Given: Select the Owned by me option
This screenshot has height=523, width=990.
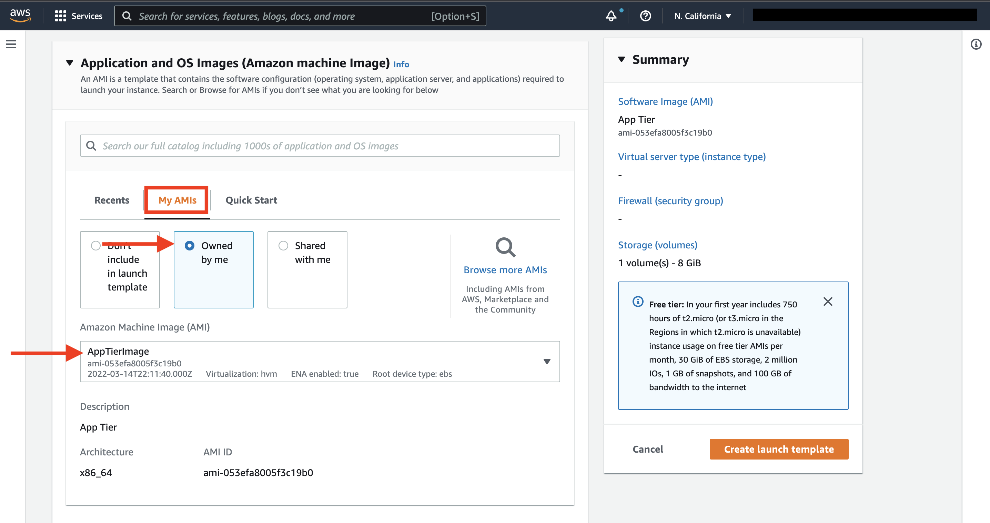Looking at the screenshot, I should [x=214, y=269].
